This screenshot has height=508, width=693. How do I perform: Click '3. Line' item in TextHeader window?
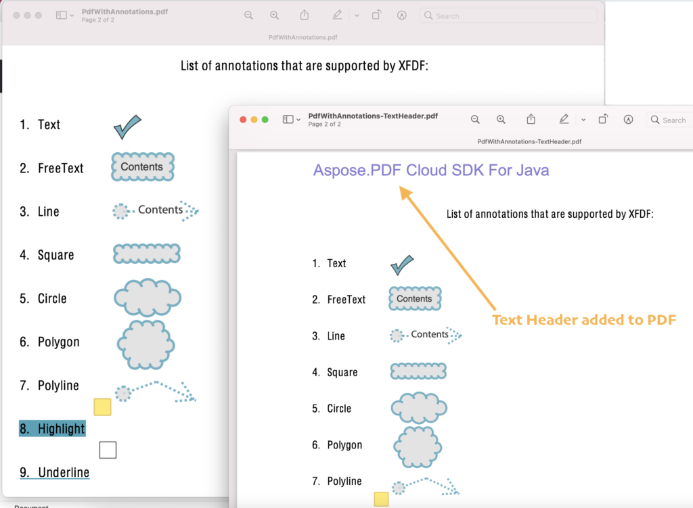tap(328, 336)
